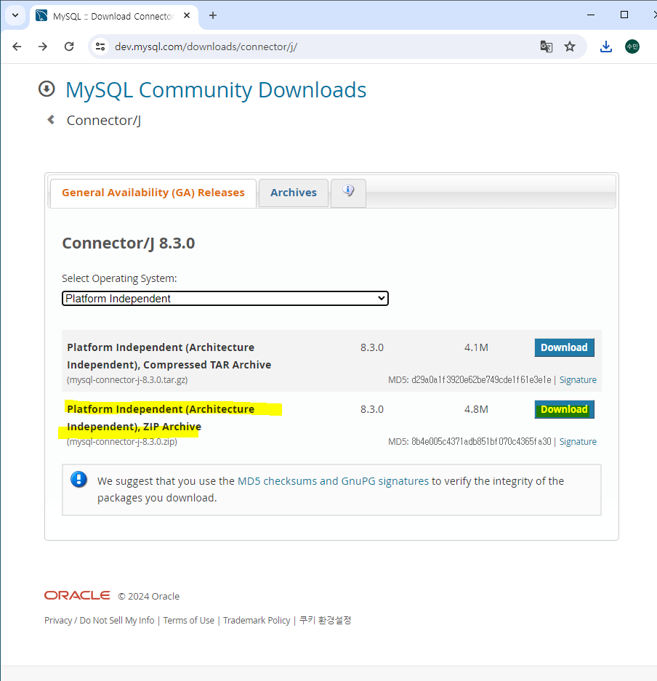Image resolution: width=657 pixels, height=681 pixels.
Task: Open the tab search chevron
Action: pos(15,16)
